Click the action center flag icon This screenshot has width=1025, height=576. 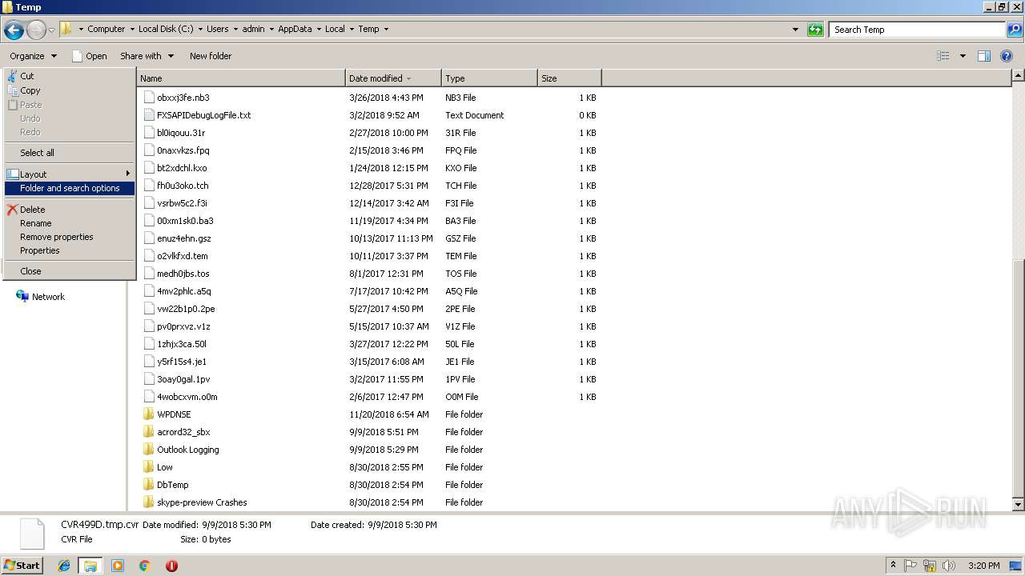point(911,566)
